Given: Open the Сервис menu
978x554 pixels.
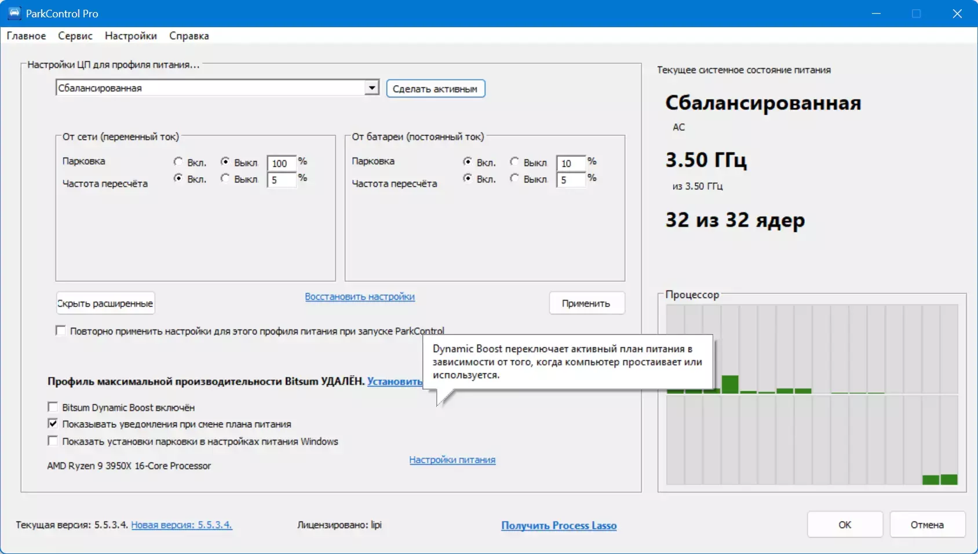Looking at the screenshot, I should click(75, 36).
